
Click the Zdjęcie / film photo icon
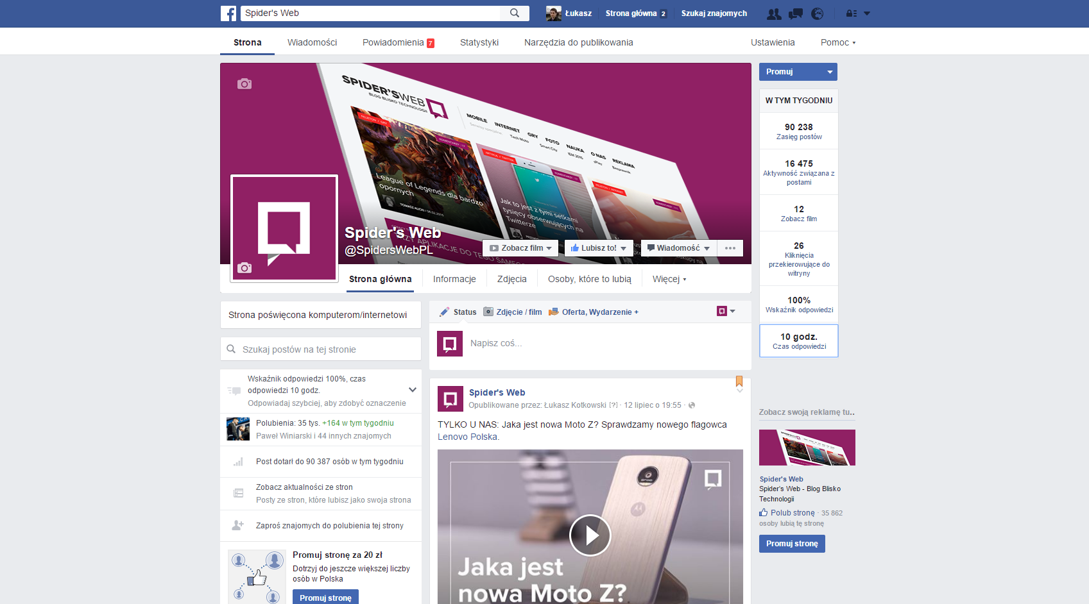pyautogui.click(x=488, y=312)
